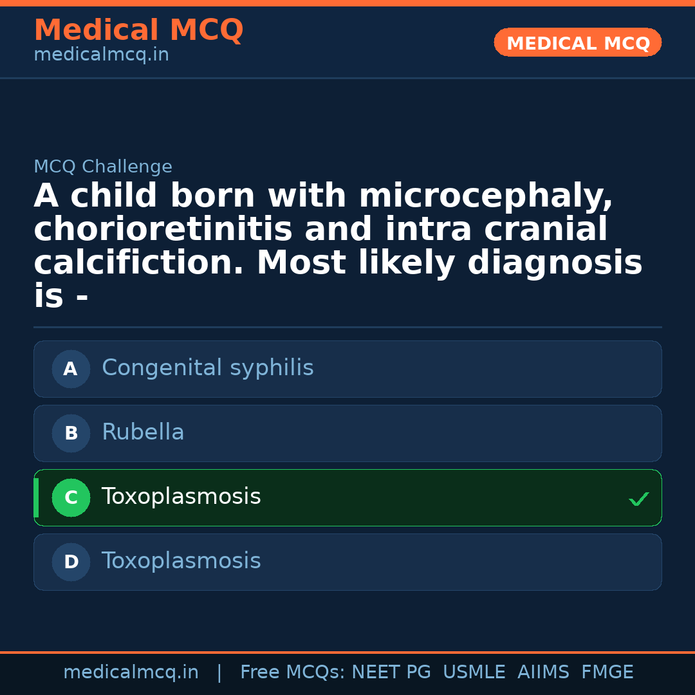Open the medicalmcq.in link under the logo
695x695 pixels.
coord(101,54)
